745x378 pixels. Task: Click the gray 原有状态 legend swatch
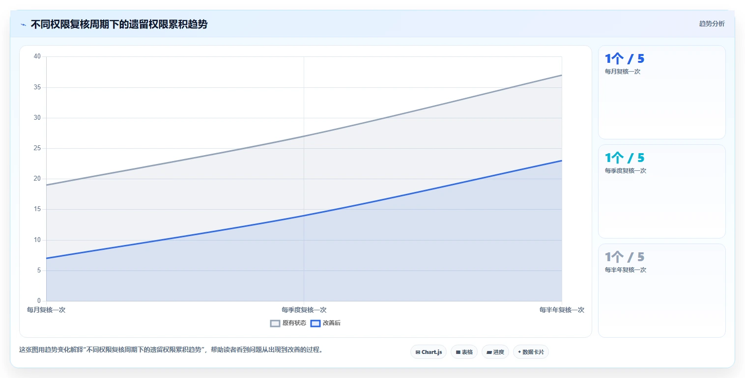click(x=275, y=323)
